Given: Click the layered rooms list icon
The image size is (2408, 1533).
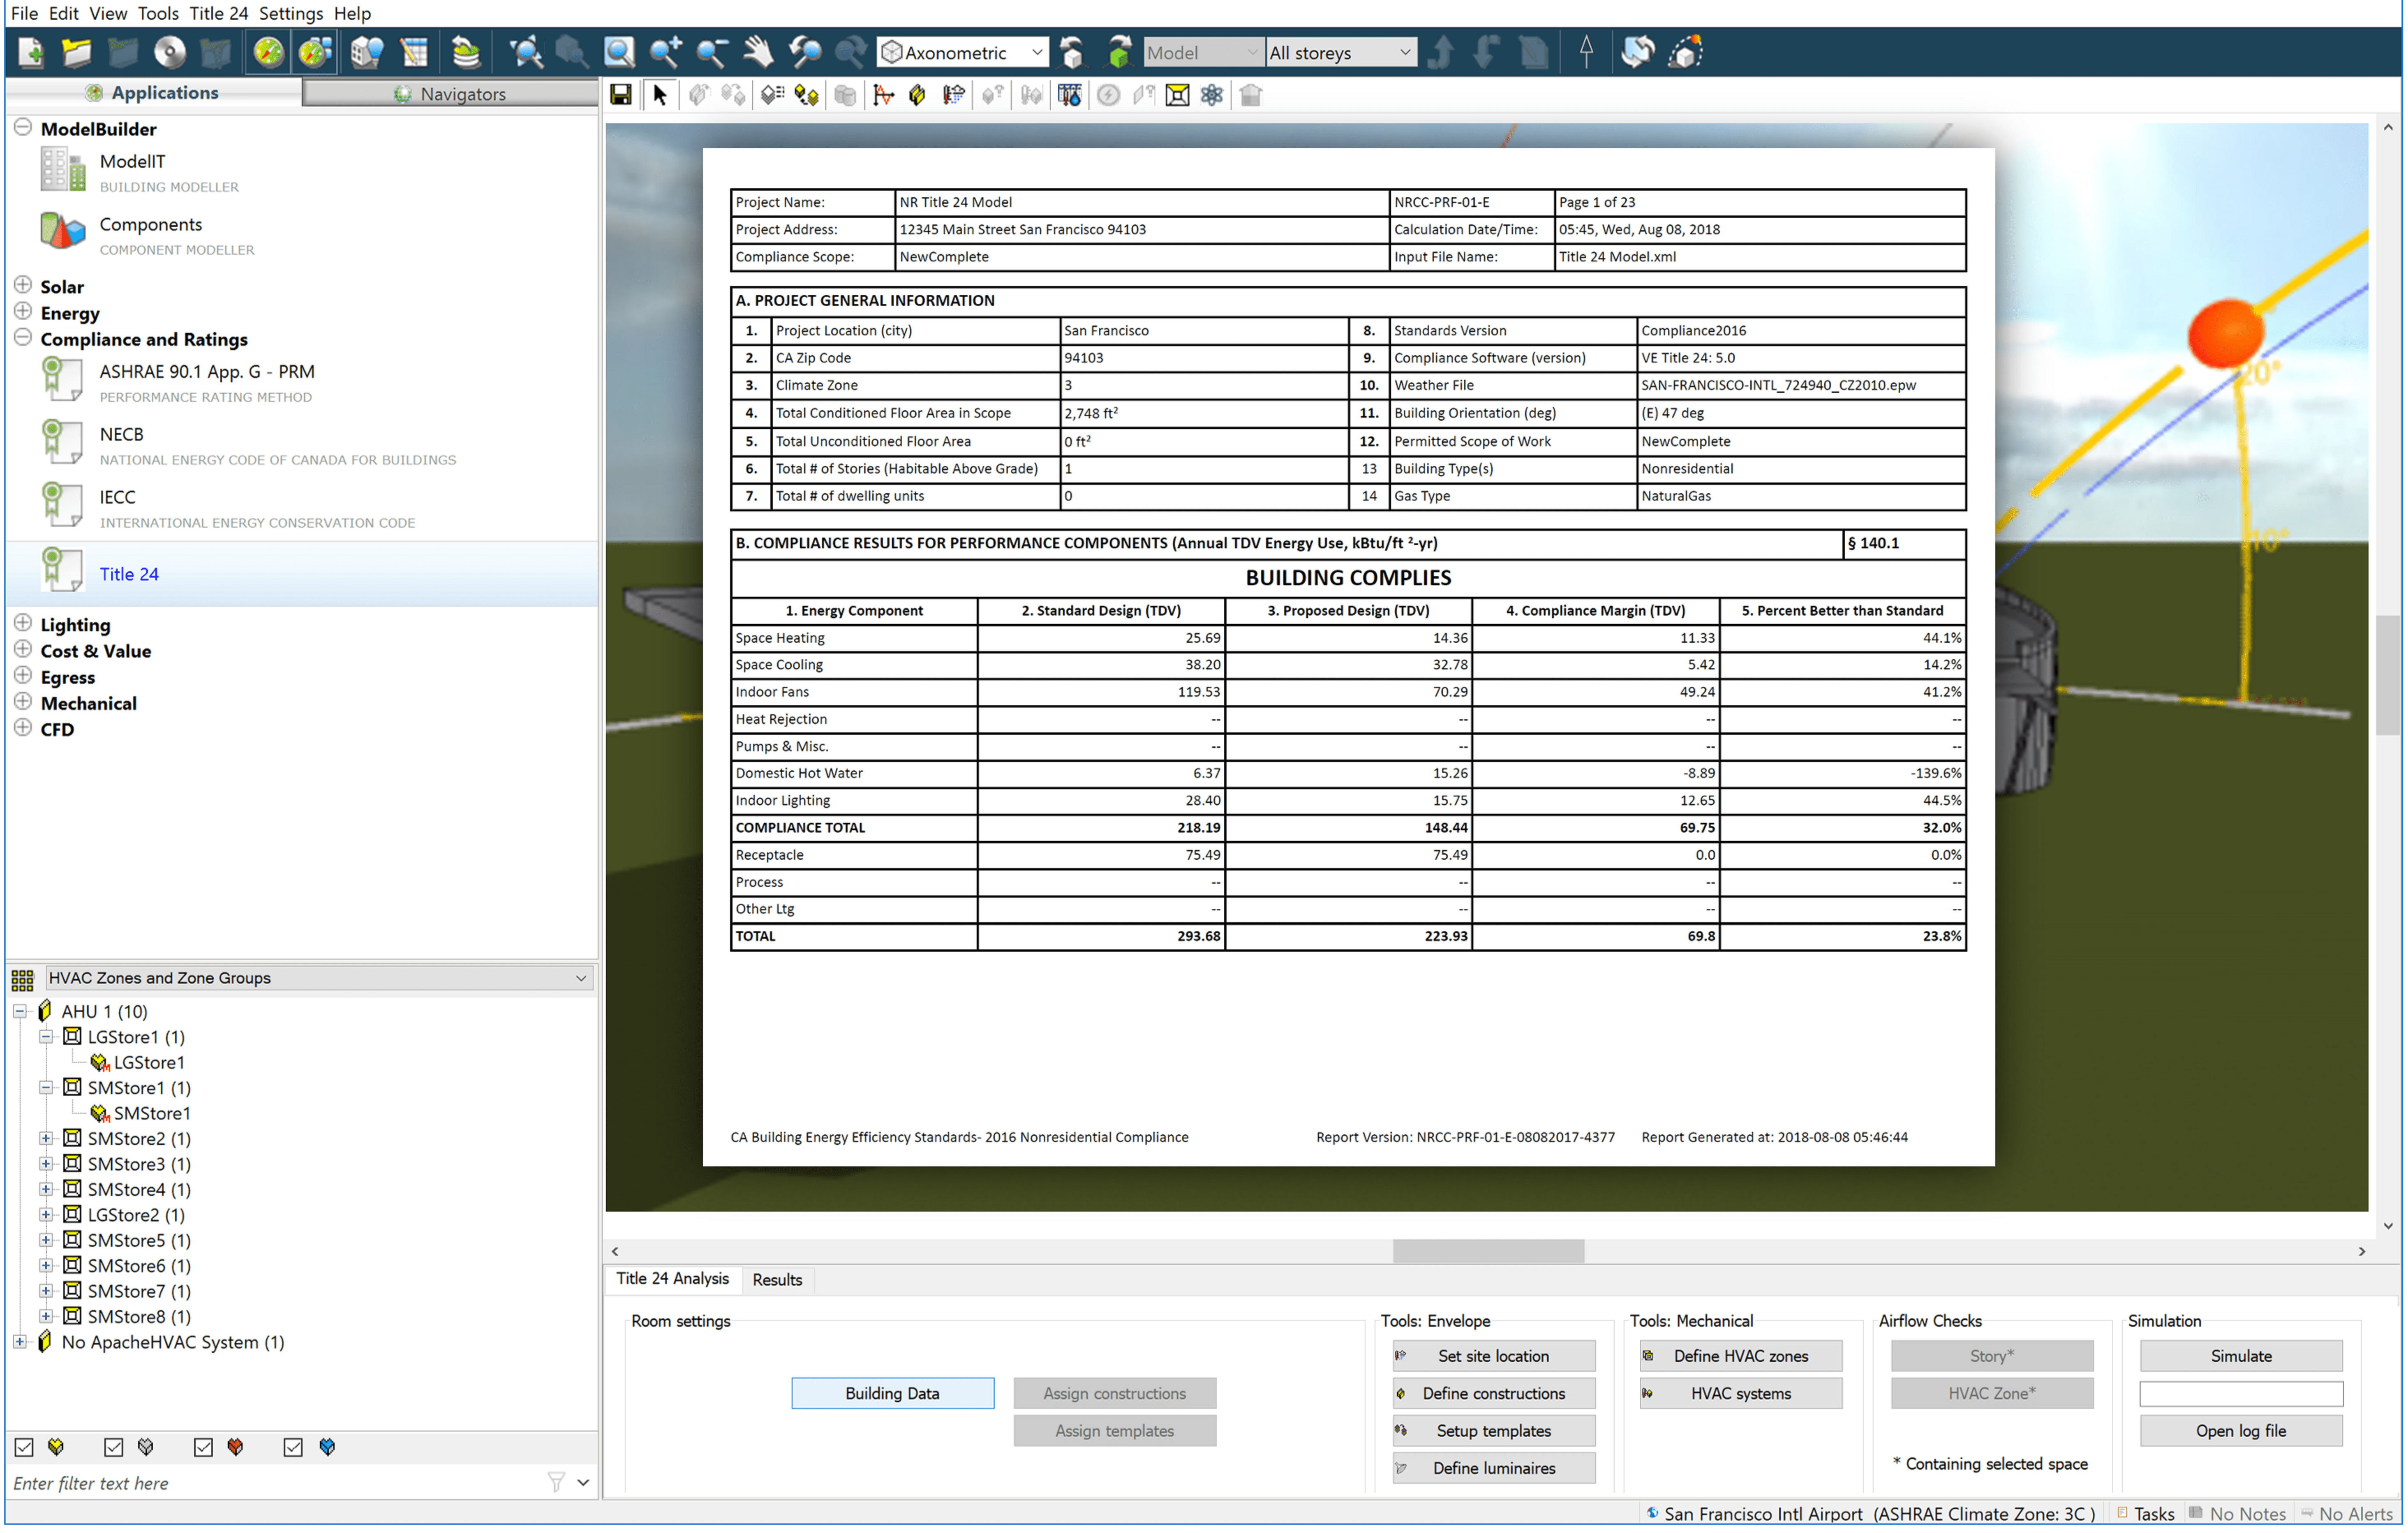Looking at the screenshot, I should [x=771, y=95].
